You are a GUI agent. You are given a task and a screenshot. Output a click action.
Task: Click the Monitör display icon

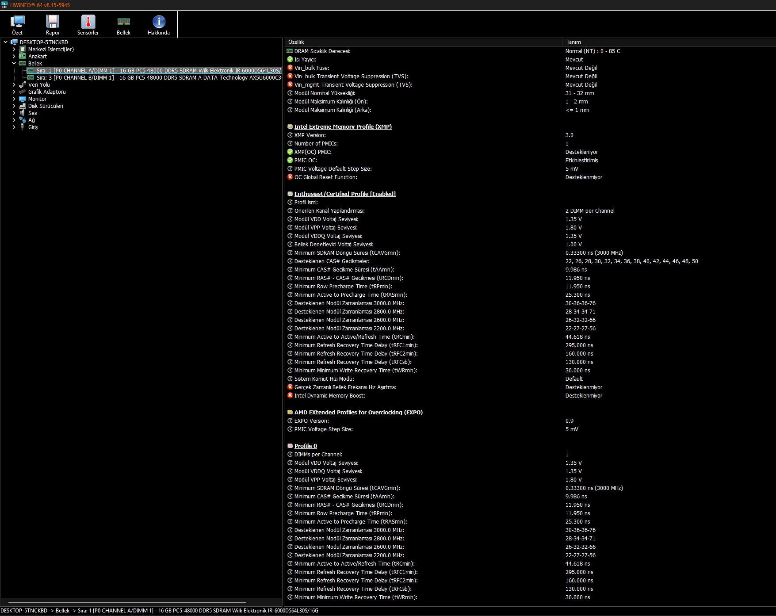[23, 99]
